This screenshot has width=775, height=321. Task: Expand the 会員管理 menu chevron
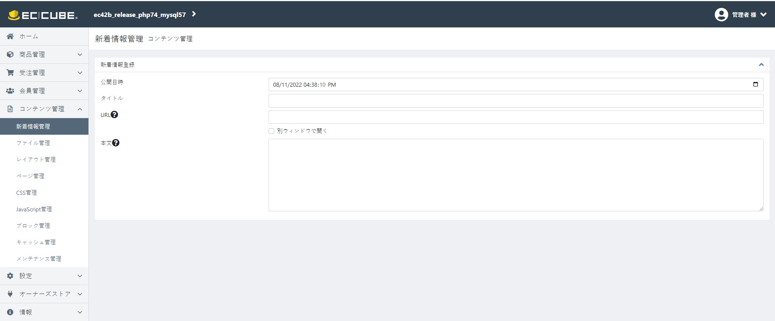[80, 91]
